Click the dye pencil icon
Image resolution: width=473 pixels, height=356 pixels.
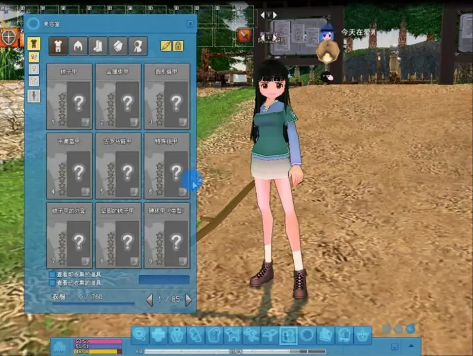(x=166, y=45)
